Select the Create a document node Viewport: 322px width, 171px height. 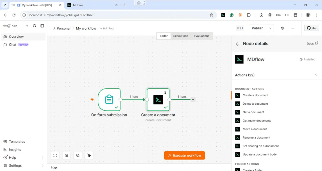(158, 100)
